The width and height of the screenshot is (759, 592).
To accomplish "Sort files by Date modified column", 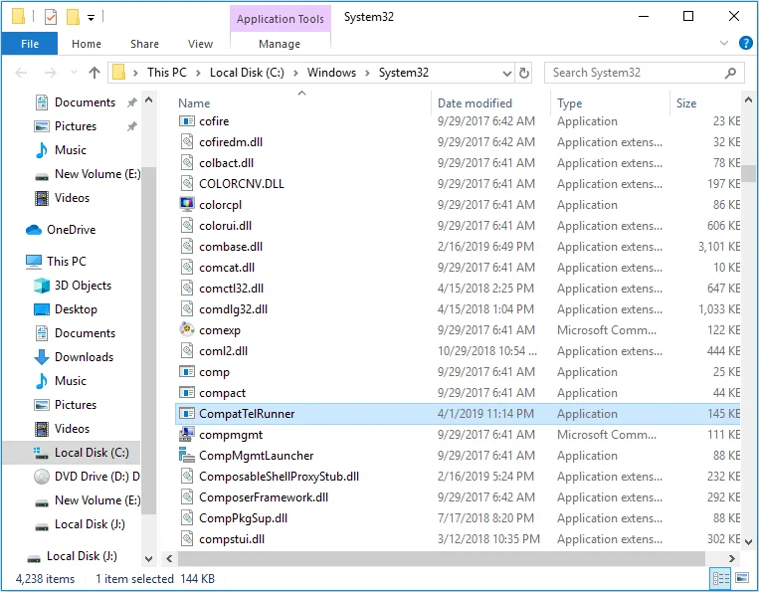I will (474, 103).
